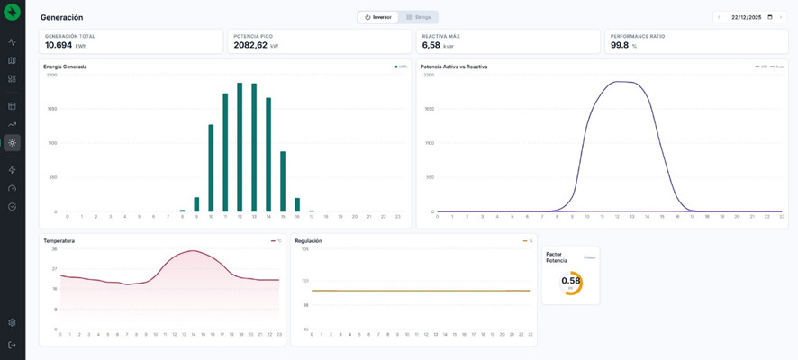Open the grid dashboard sidebar icon
Screen dimensions: 798x360
coord(12,78)
